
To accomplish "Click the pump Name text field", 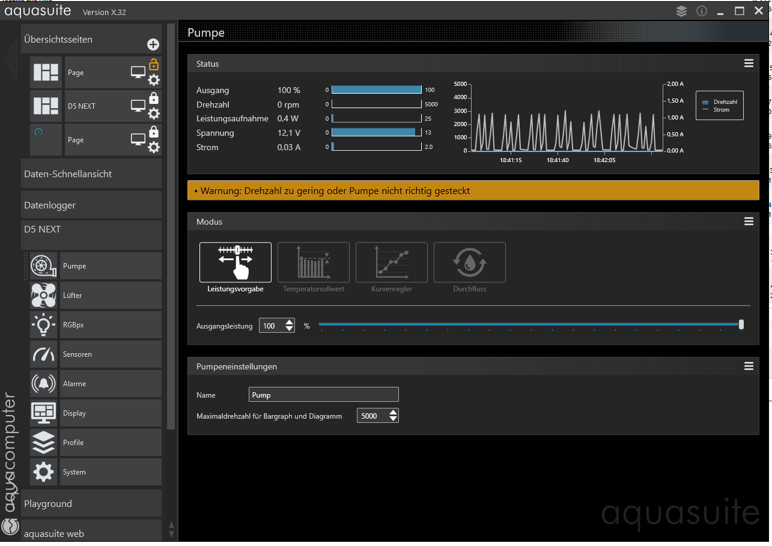I will (323, 395).
